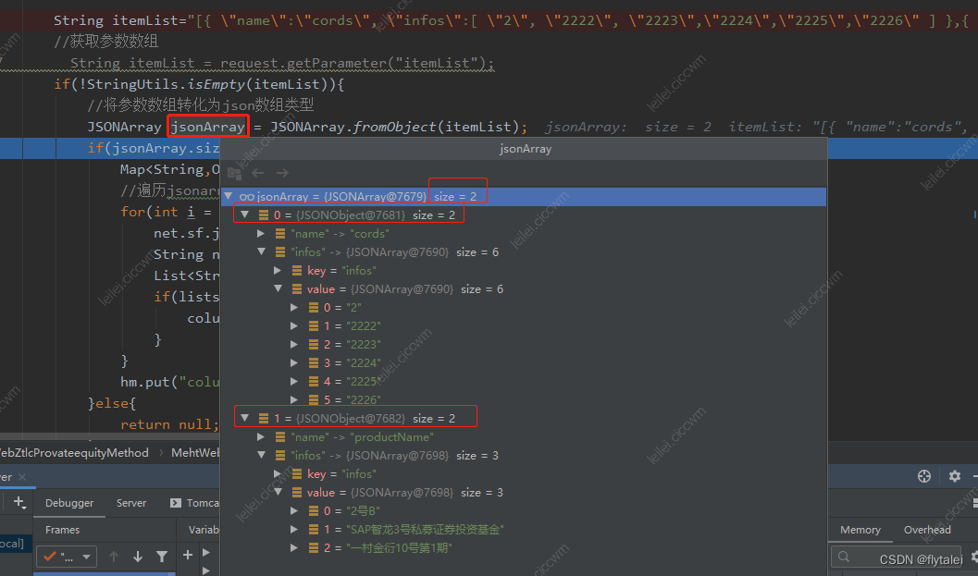The image size is (978, 576).
Task: Switch to the Tomcat log tab
Action: 194,502
